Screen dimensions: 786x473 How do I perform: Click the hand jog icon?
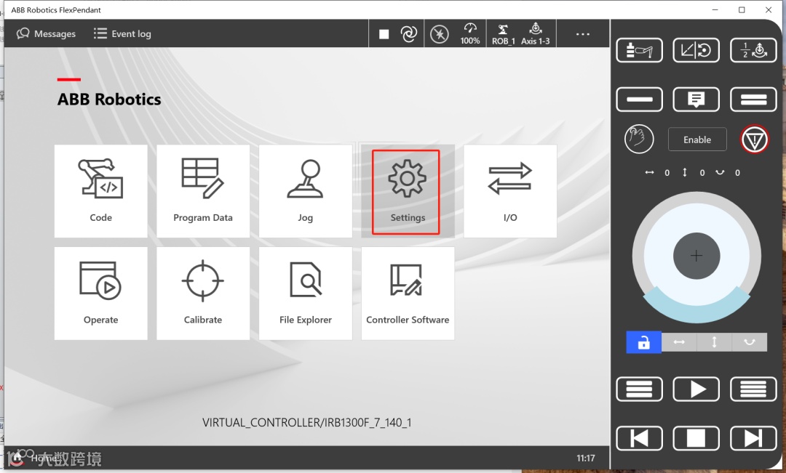639,140
